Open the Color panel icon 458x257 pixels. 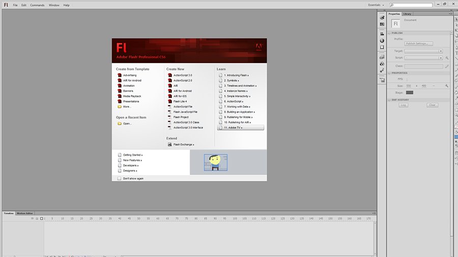382,17
